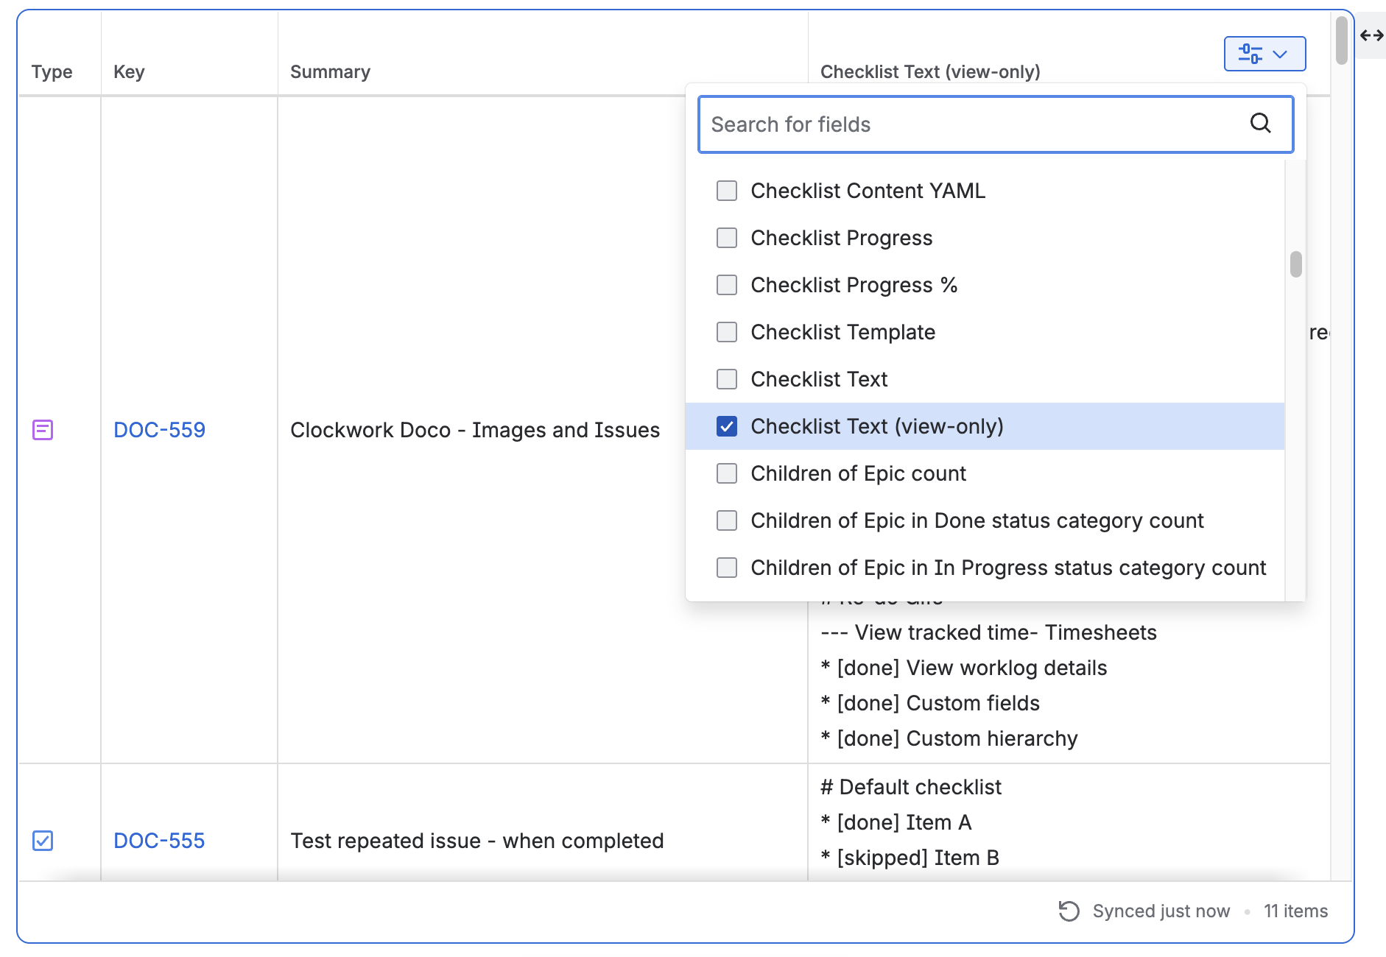Click the task type icon for DOC-555
This screenshot has width=1386, height=957.
click(x=43, y=840)
